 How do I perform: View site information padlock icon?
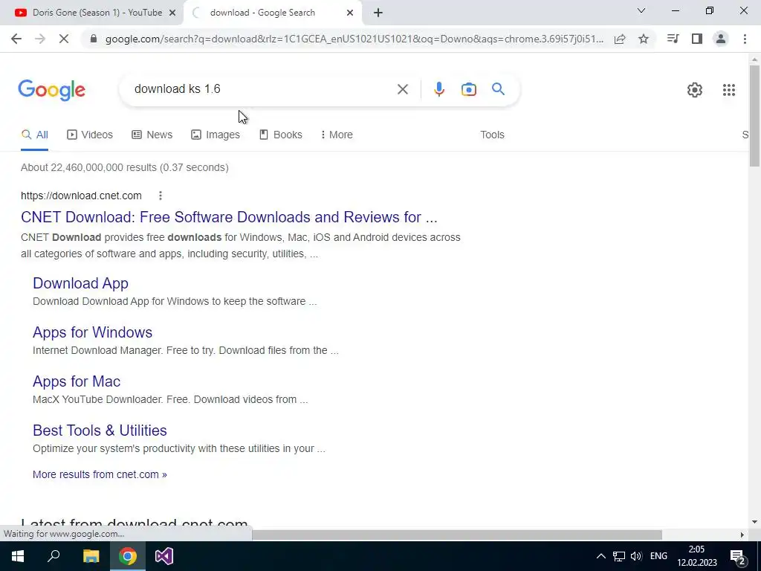click(94, 39)
